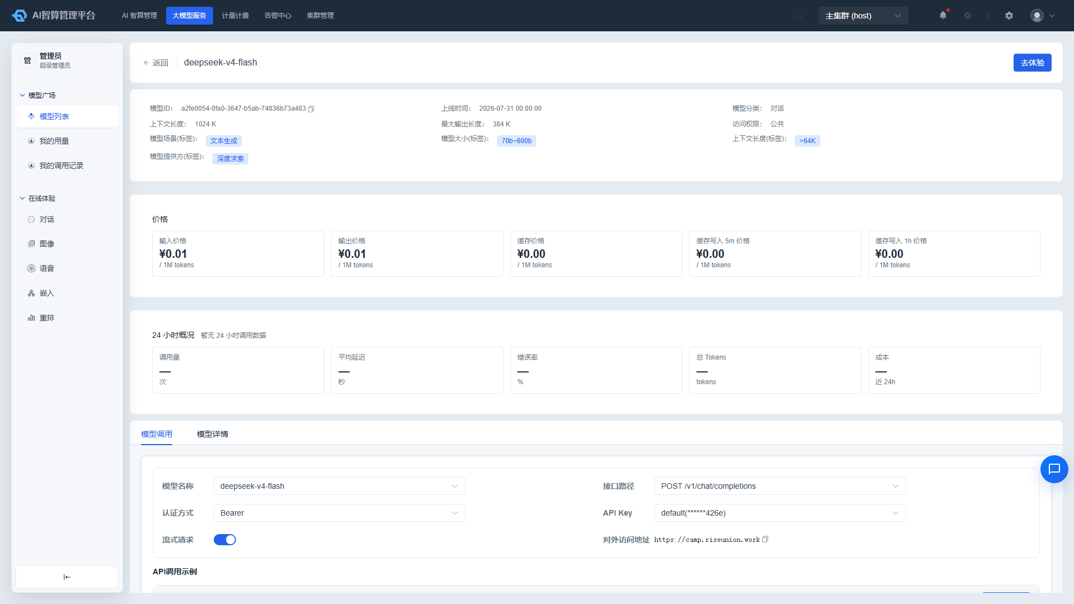Click the 语音 sidebar icon
Viewport: 1074px width, 604px height.
31,268
